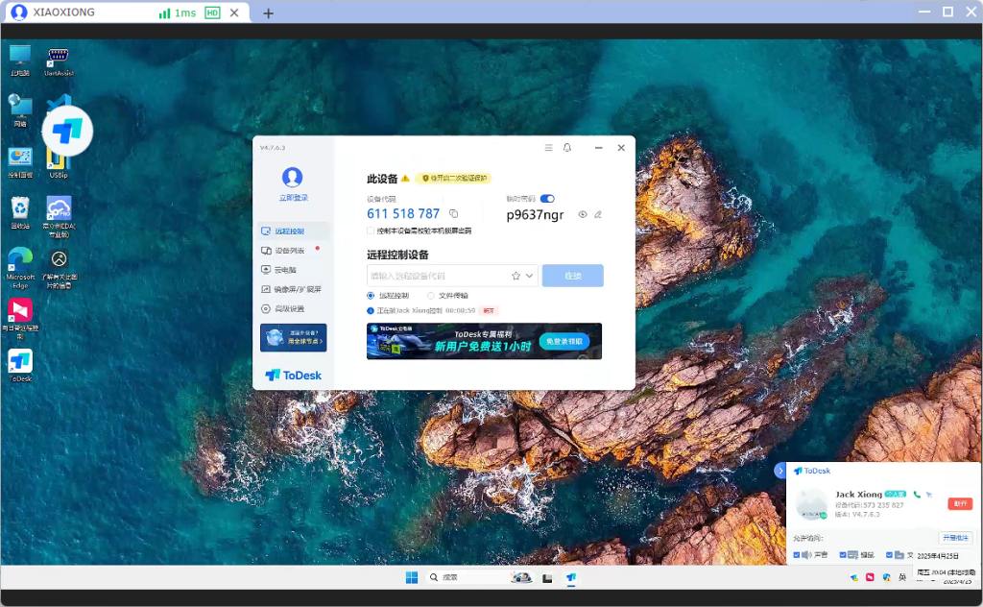The width and height of the screenshot is (983, 607).
Task: Click the ToDesk icon in system tray
Action: click(853, 577)
